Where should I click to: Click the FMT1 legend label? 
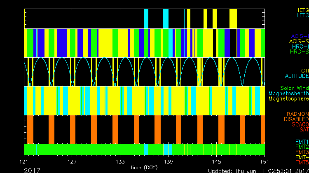point(302,142)
